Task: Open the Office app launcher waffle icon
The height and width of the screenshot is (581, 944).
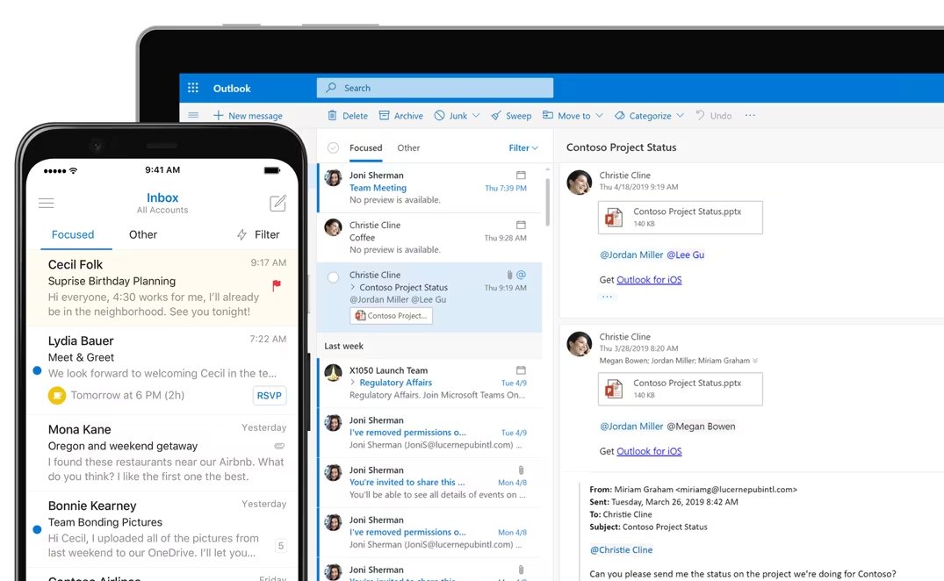Action: pyautogui.click(x=192, y=88)
